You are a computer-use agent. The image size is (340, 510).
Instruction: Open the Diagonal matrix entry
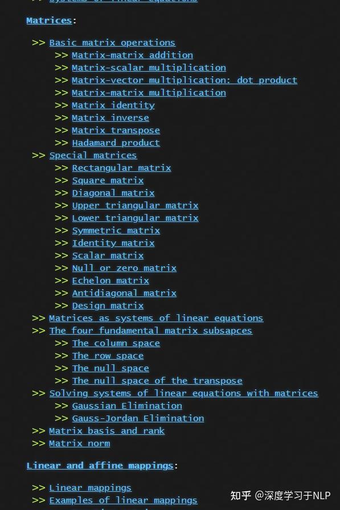(113, 193)
